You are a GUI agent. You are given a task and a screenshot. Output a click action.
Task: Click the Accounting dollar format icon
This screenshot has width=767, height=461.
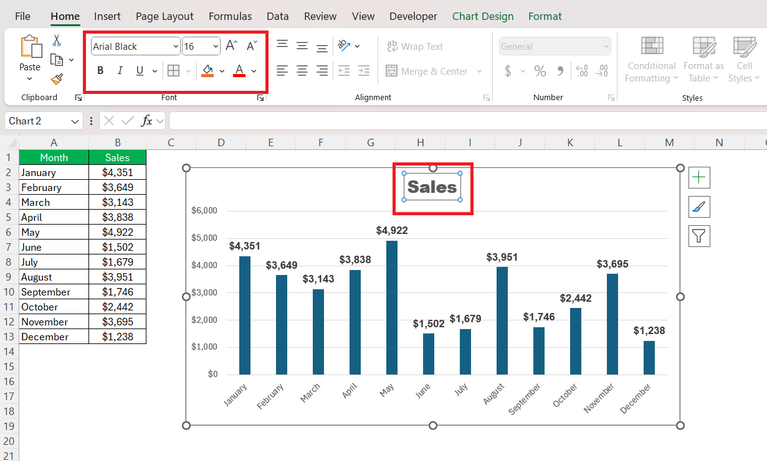[x=508, y=71]
